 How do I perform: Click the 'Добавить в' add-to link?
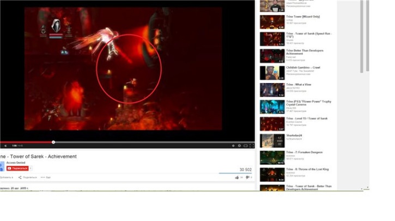pos(7,178)
